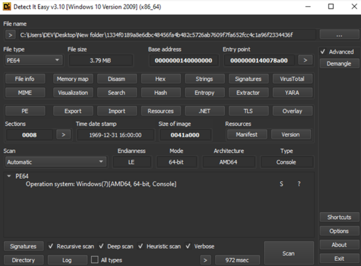361x266 pixels.
Task: Minimize the Detect It Easy window
Action: pyautogui.click(x=308, y=7)
